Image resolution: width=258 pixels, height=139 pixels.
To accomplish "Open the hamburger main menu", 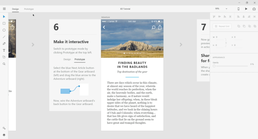I will coord(4,9).
